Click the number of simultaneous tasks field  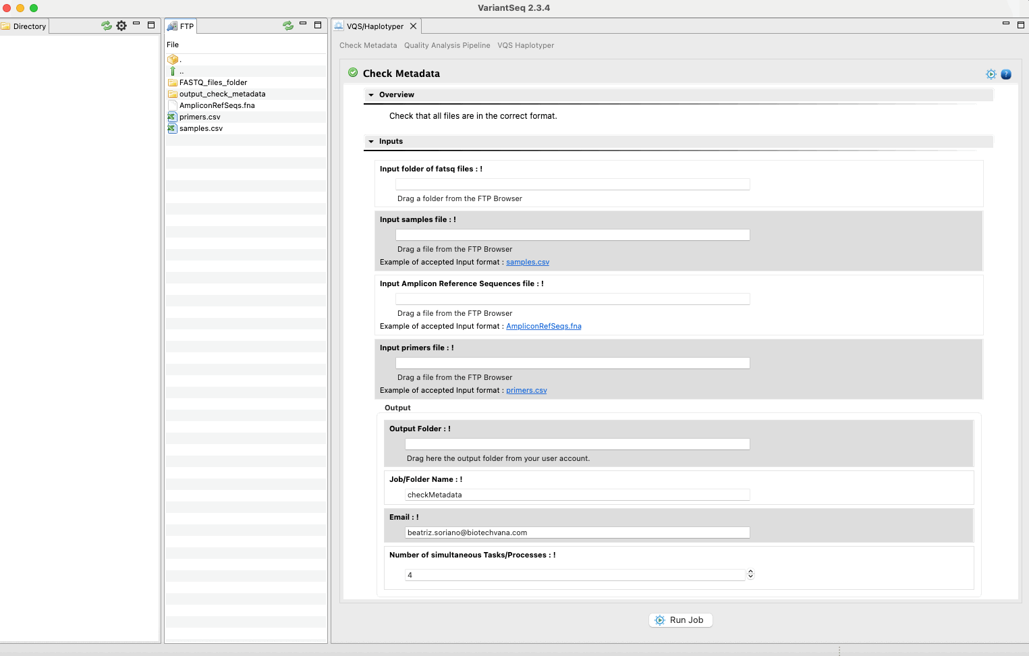tap(576, 575)
